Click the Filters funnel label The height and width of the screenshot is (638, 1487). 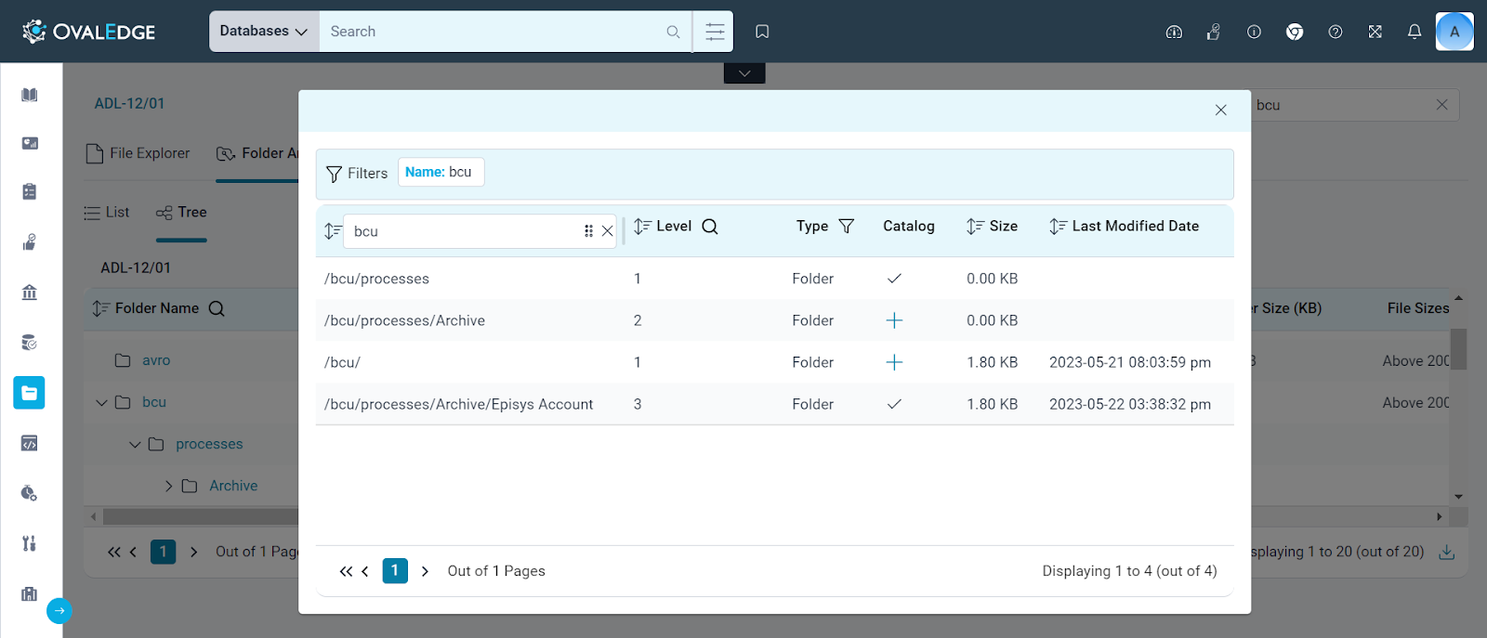tap(357, 174)
